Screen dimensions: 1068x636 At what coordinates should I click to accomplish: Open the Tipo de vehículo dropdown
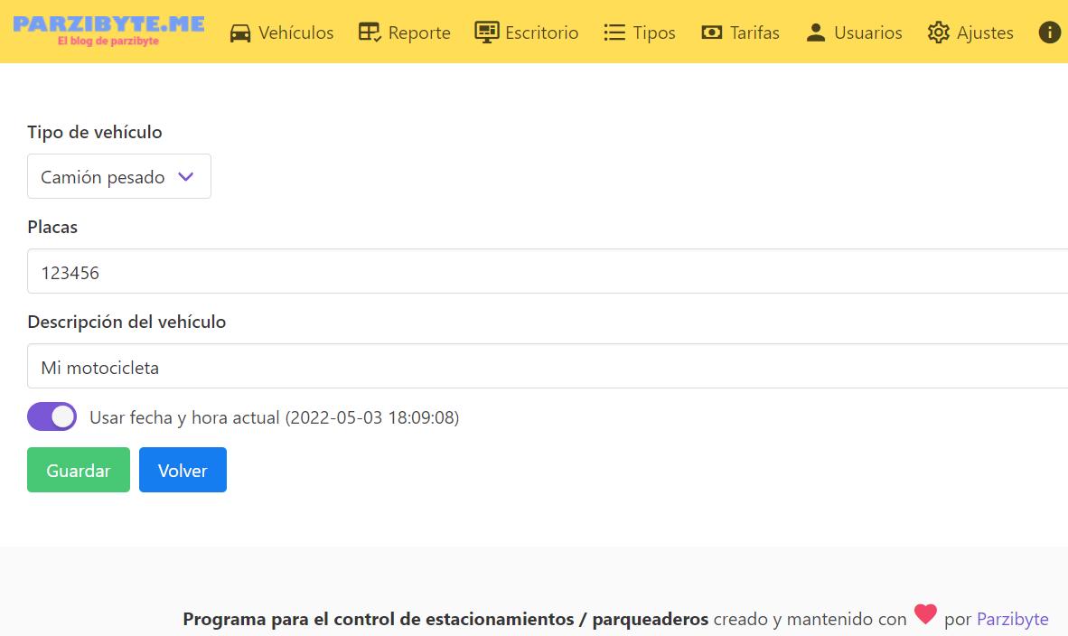(x=119, y=177)
